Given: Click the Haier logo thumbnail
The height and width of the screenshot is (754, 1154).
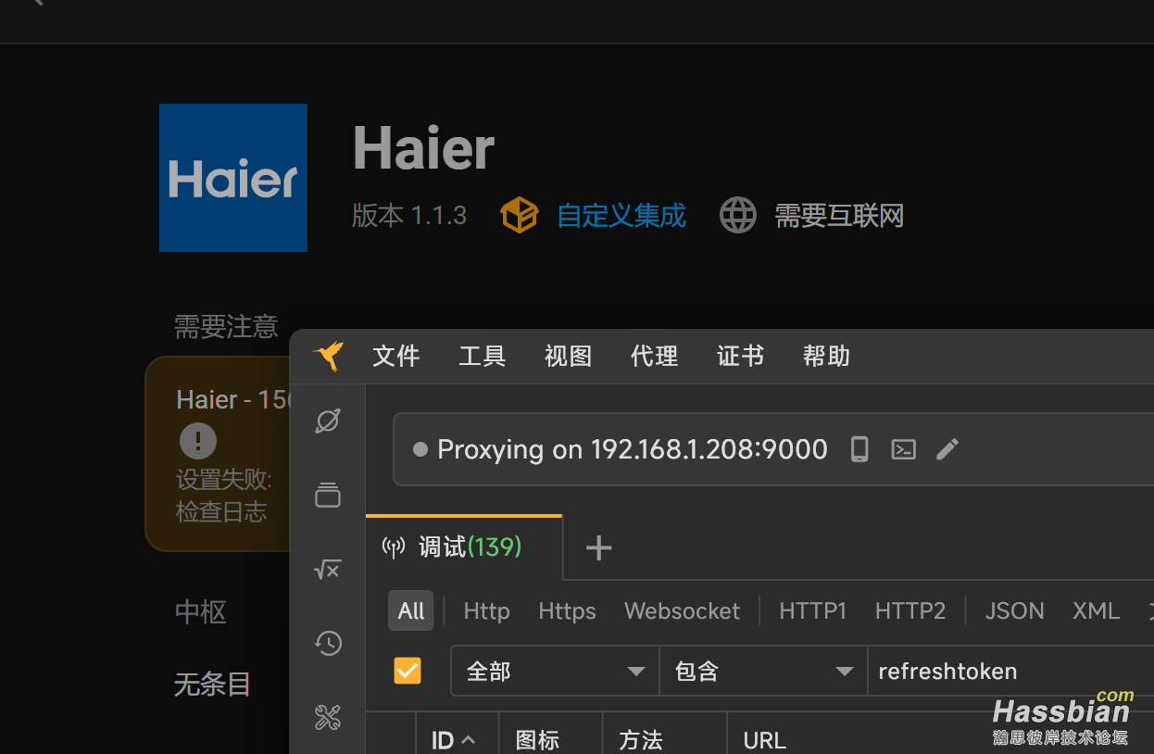Looking at the screenshot, I should [x=233, y=178].
